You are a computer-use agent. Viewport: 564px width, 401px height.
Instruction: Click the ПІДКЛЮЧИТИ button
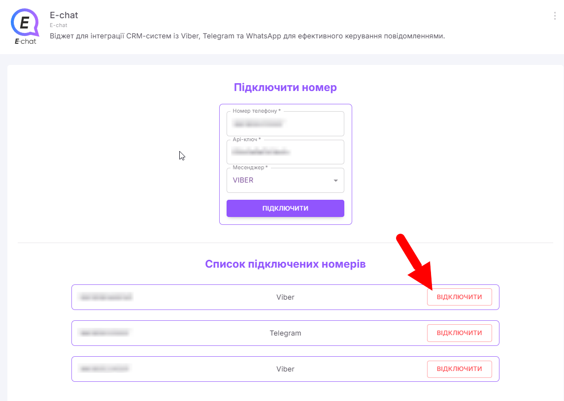(285, 209)
